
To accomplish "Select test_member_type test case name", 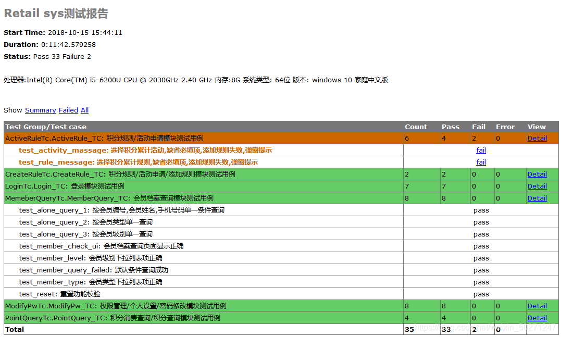I will (91, 282).
